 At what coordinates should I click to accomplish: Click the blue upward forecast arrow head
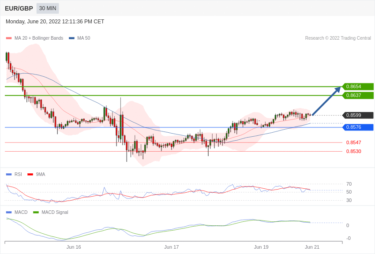point(337,90)
